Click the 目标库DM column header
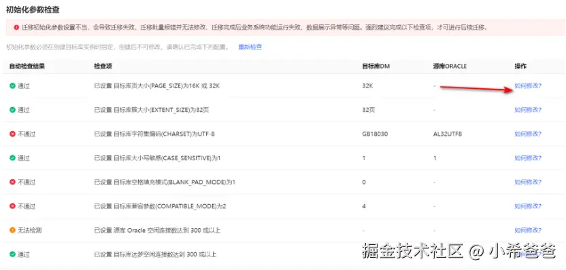The height and width of the screenshot is (270, 566). point(376,66)
